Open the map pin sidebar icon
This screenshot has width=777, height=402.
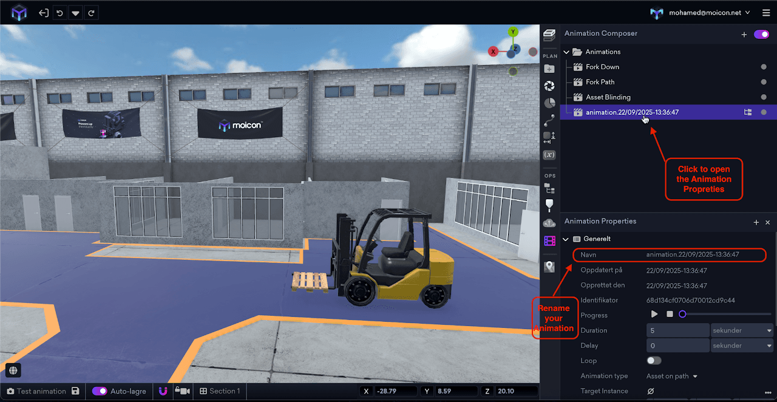[549, 267]
